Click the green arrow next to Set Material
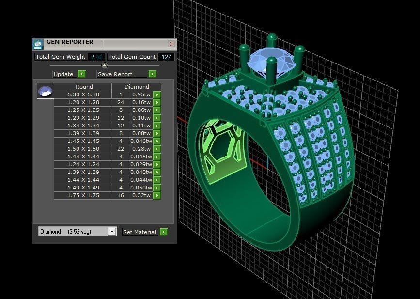The width and height of the screenshot is (420, 299). click(x=164, y=232)
